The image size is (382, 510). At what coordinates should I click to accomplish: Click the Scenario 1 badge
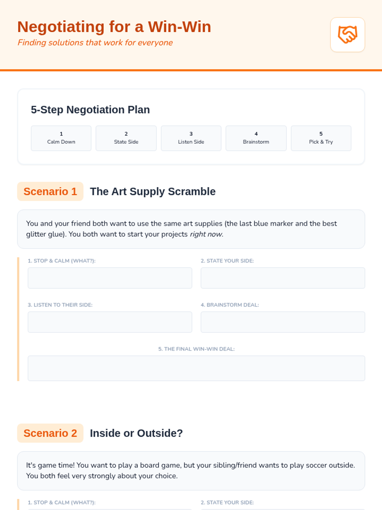click(50, 191)
